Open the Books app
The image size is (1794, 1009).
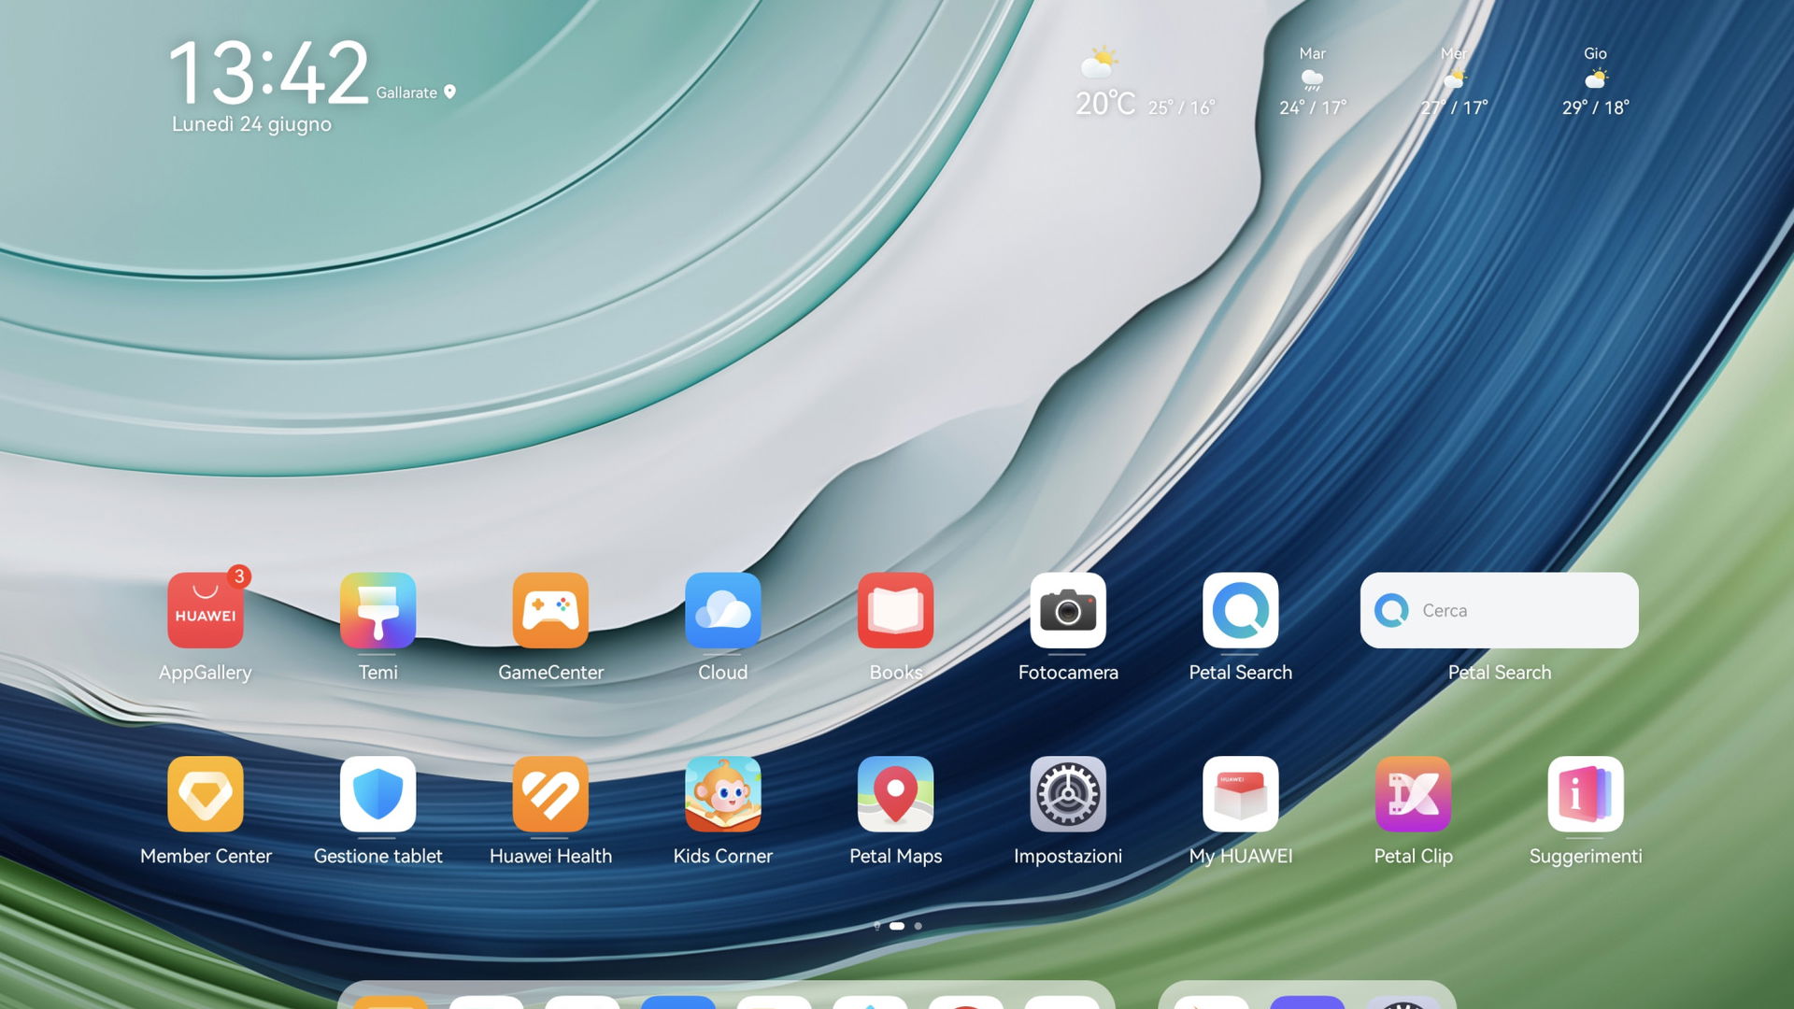(895, 610)
